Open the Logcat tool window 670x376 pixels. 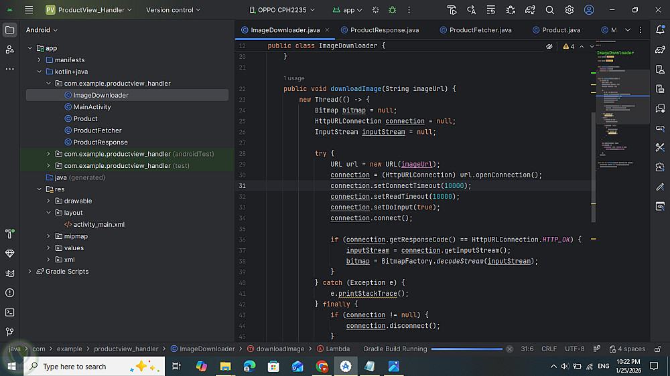click(x=9, y=274)
